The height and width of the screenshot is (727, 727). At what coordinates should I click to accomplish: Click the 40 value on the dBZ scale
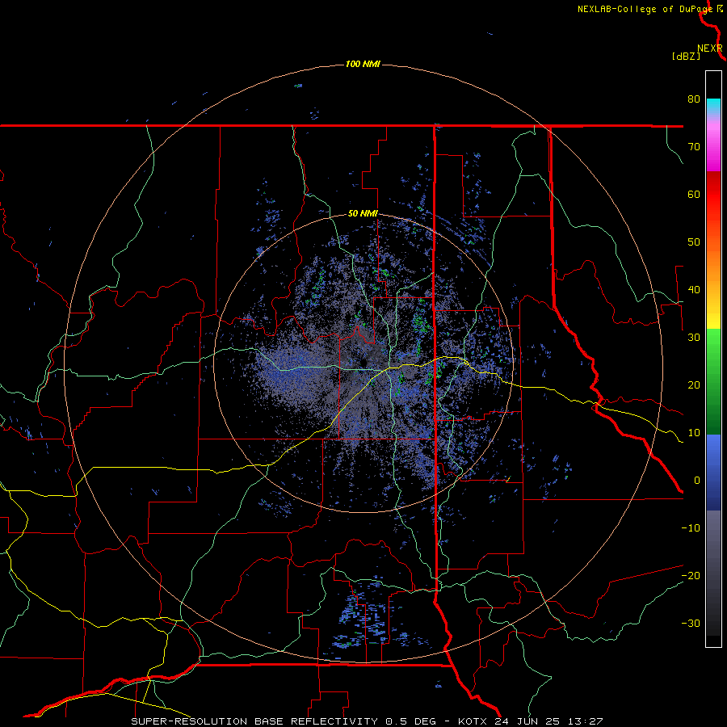(694, 290)
